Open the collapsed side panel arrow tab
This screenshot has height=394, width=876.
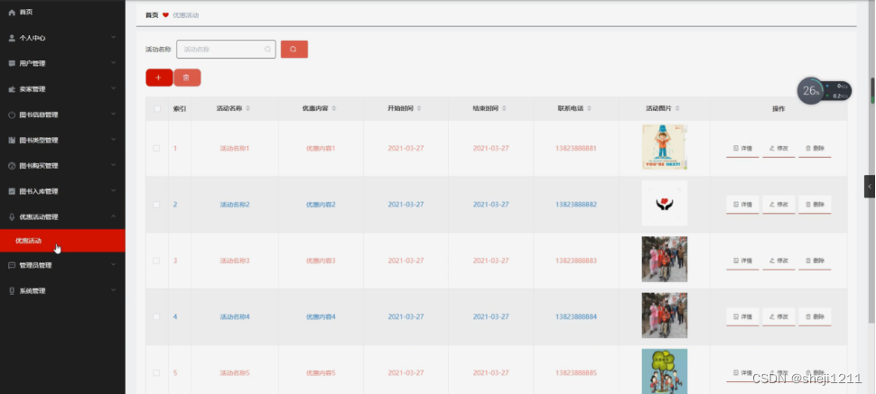[870, 187]
